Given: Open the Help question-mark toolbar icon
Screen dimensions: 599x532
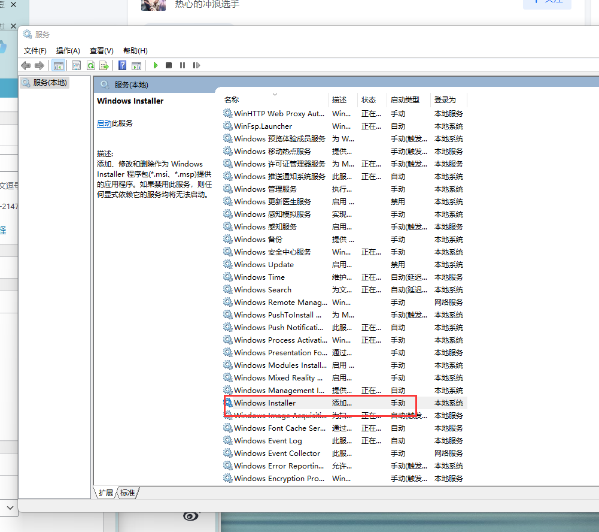Looking at the screenshot, I should [x=122, y=65].
